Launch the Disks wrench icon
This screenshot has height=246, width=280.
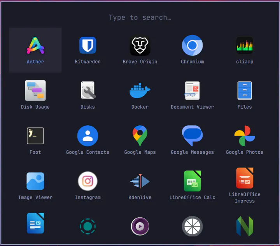[x=87, y=90]
